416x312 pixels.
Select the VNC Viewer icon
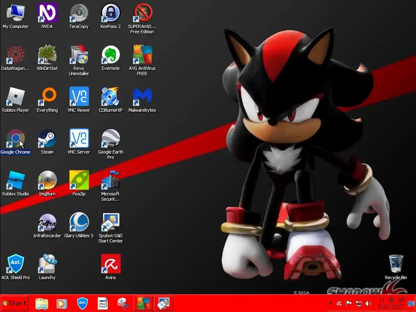click(79, 100)
